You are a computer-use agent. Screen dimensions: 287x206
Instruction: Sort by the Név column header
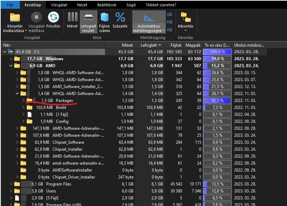[x=53, y=45]
